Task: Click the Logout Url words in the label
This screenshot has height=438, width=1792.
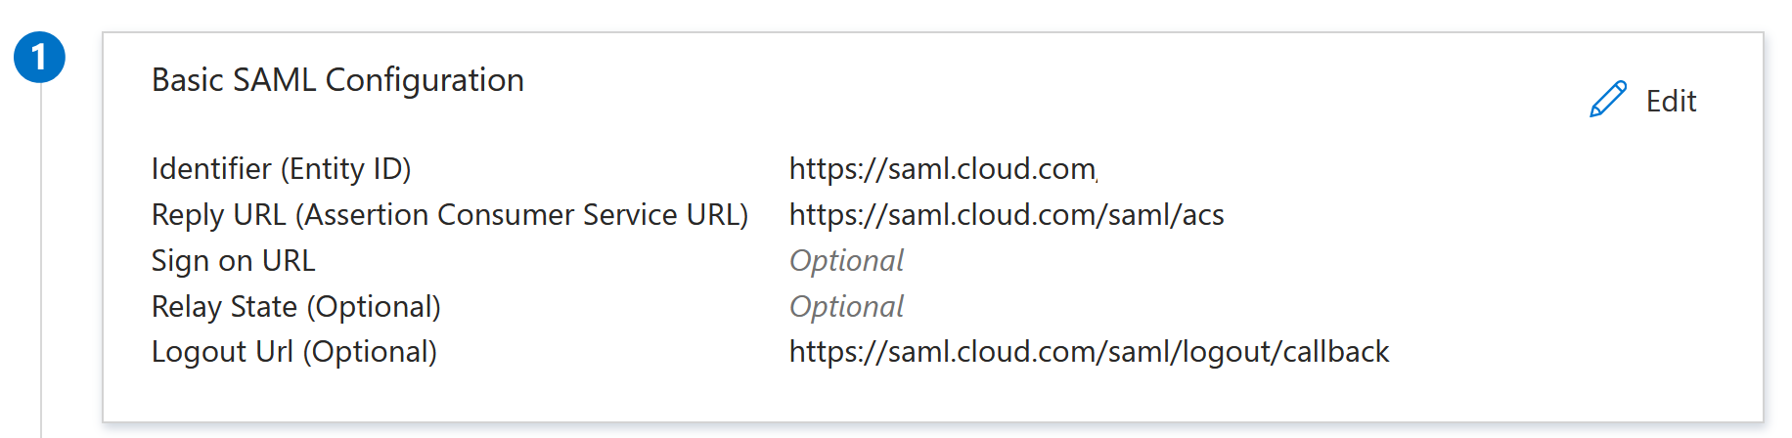Action: point(222,352)
